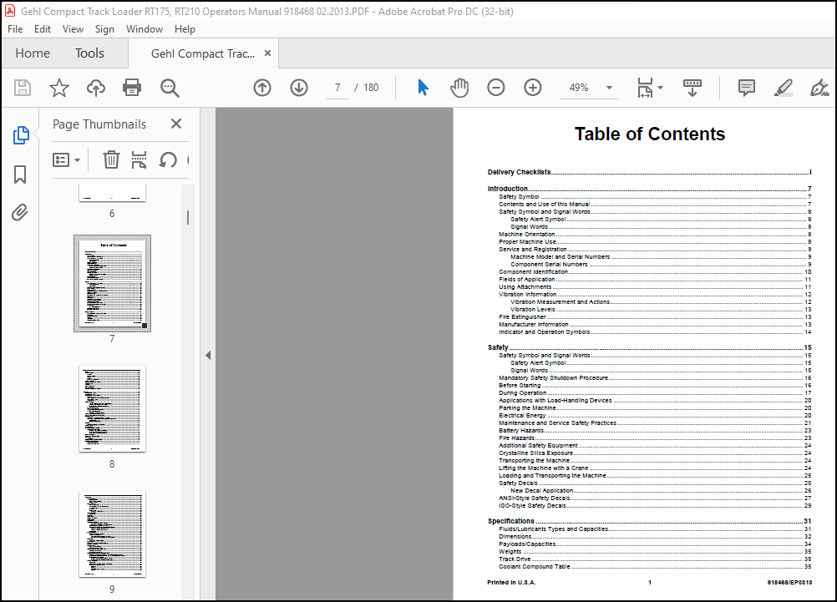
Task: Open the Window menu
Action: 145,29
